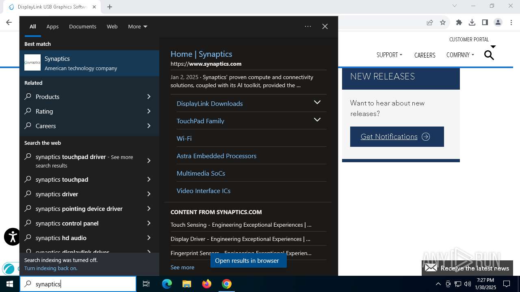Click the taskbar search input field

click(x=78, y=284)
